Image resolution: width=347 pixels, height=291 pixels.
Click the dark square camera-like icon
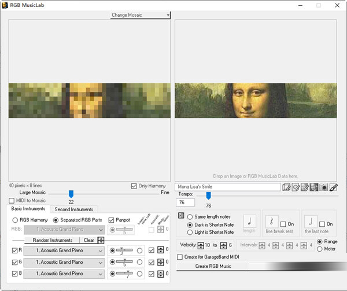pos(324,187)
